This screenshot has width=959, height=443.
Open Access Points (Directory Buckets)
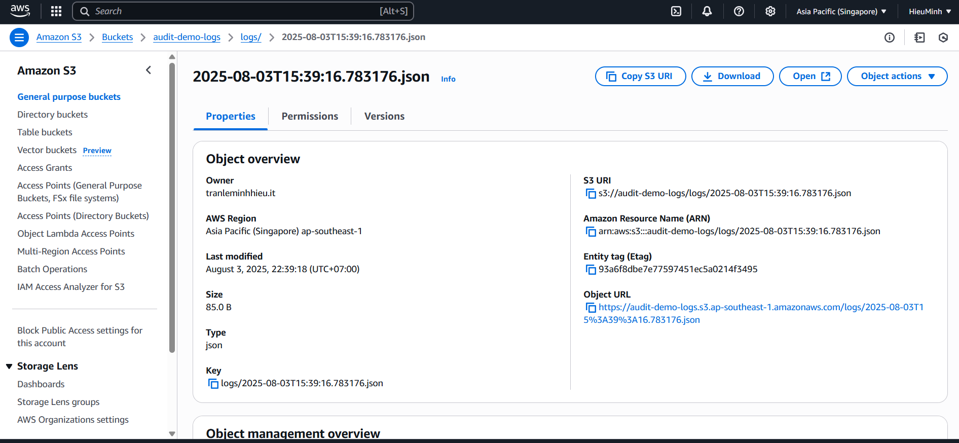pyautogui.click(x=83, y=216)
